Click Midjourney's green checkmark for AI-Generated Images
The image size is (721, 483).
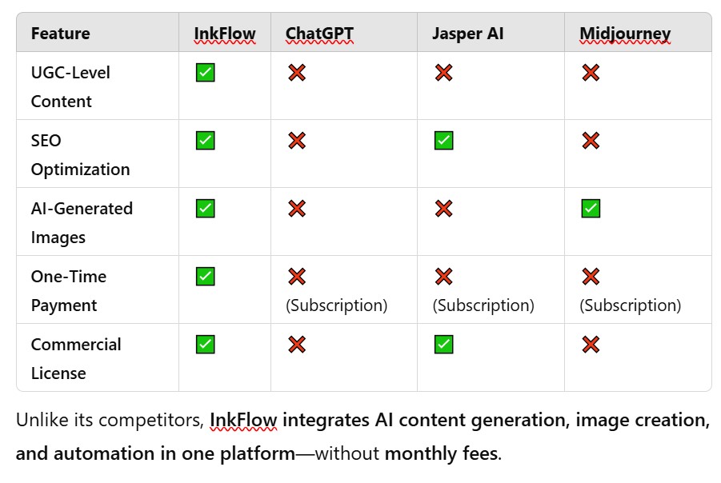tap(591, 209)
